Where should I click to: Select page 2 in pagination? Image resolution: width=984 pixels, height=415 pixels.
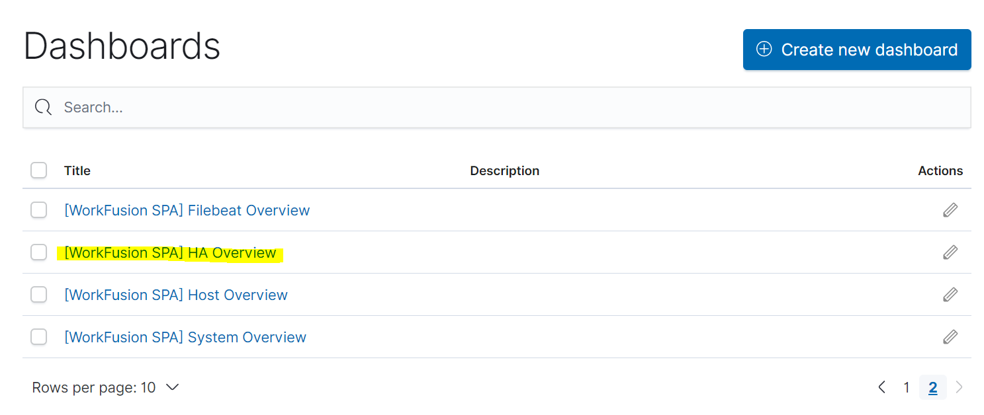click(x=932, y=387)
